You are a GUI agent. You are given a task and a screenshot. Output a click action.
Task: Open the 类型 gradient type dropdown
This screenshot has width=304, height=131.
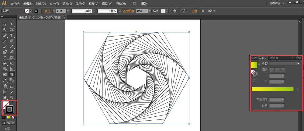point(285,64)
